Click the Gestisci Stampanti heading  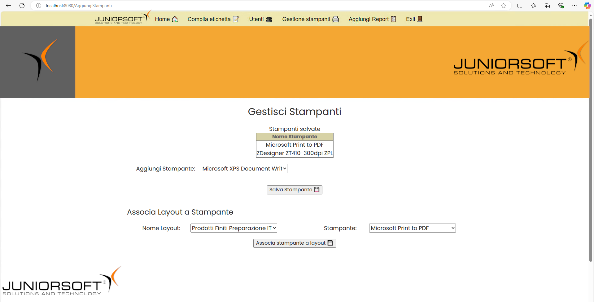(295, 112)
